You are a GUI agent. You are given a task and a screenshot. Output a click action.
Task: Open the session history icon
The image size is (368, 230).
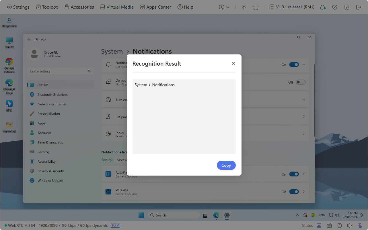point(347,7)
